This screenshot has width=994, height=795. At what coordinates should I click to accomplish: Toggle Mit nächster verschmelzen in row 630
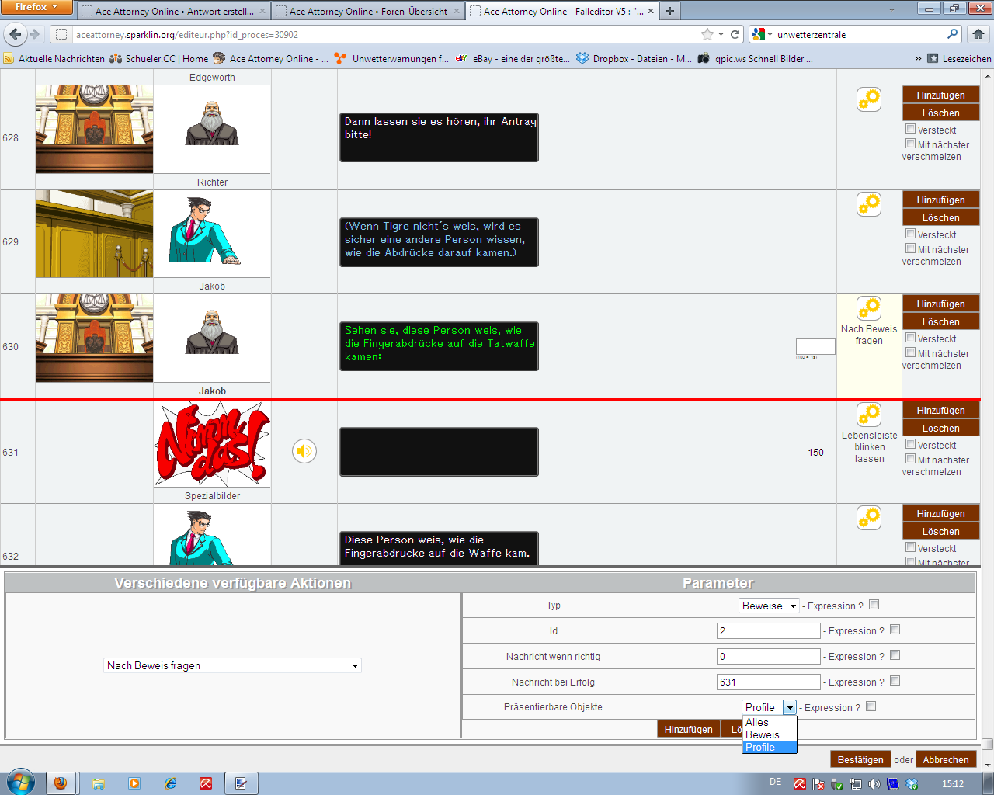(910, 352)
